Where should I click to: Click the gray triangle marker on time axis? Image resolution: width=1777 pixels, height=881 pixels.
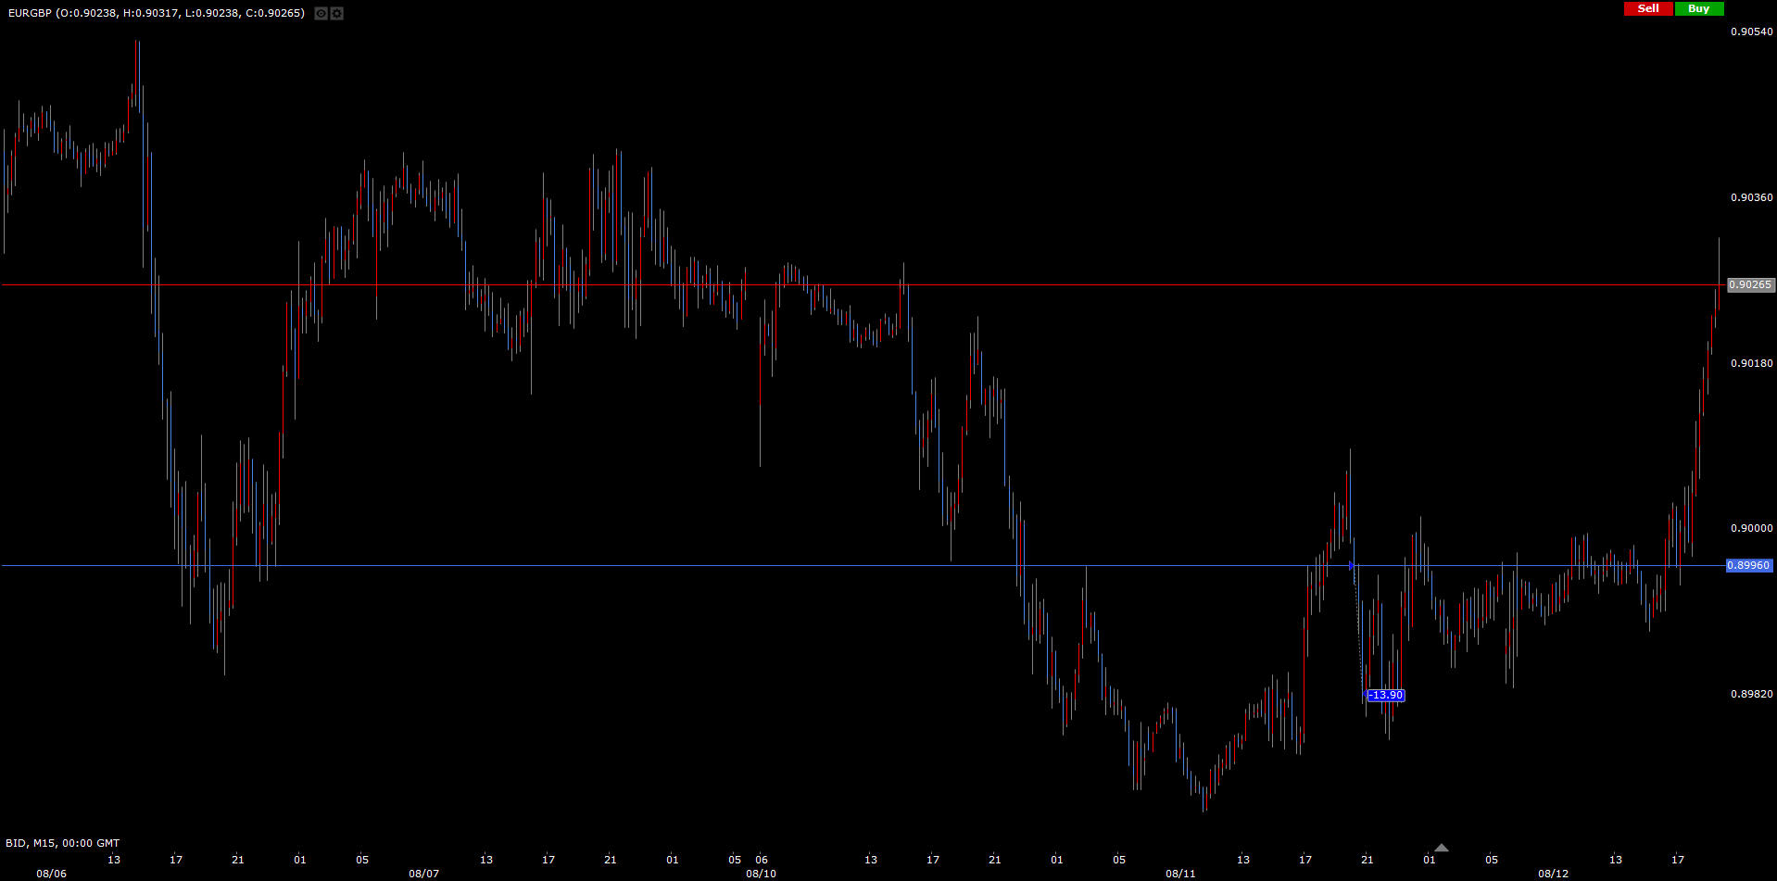pos(1441,848)
